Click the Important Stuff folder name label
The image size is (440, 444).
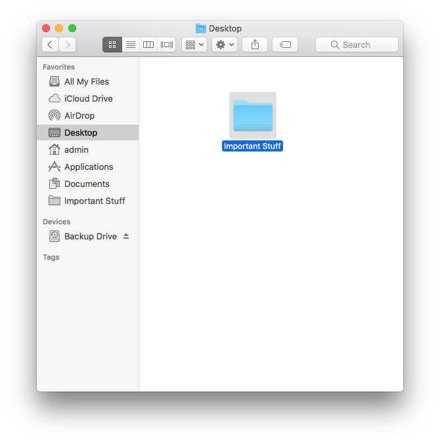pos(252,146)
